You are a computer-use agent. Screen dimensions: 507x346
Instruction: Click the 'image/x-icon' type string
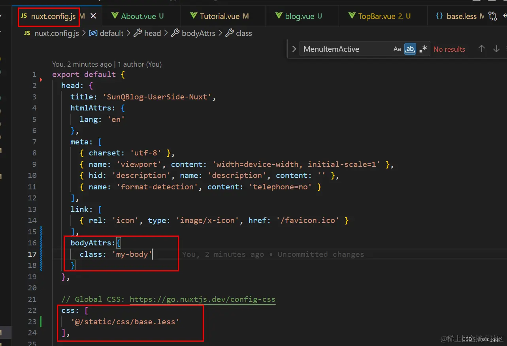[207, 221]
